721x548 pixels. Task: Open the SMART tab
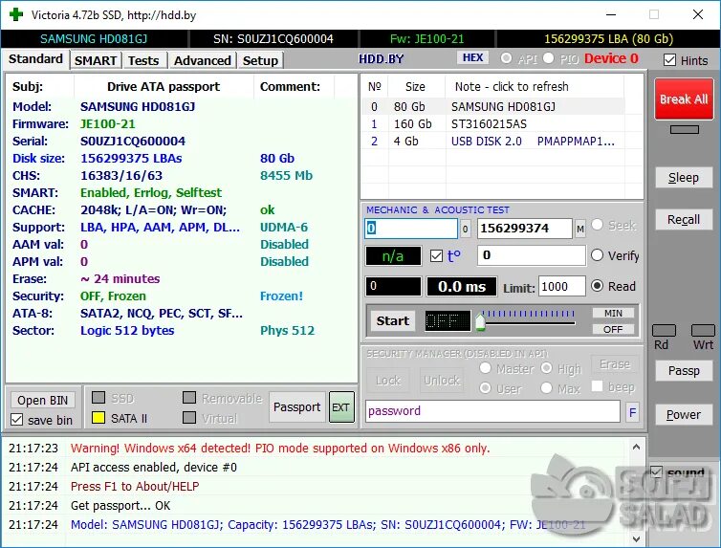[x=96, y=60]
